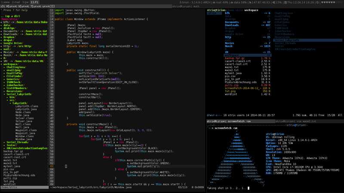Go up a dir in NERDTree

tap(10, 16)
